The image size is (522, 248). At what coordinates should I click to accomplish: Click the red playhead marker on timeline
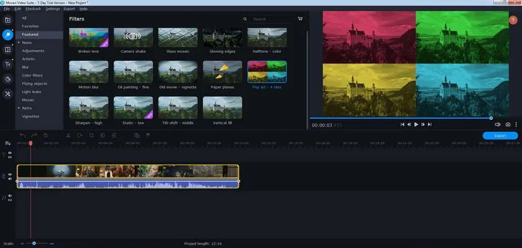tap(30, 143)
